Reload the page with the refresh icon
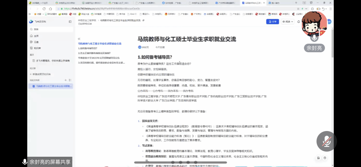 (44, 9)
